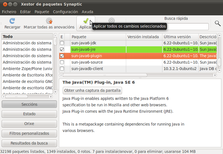Click package list scrollbar down arrow
Image resolution: width=223 pixels, height=154 pixels.
(219, 70)
